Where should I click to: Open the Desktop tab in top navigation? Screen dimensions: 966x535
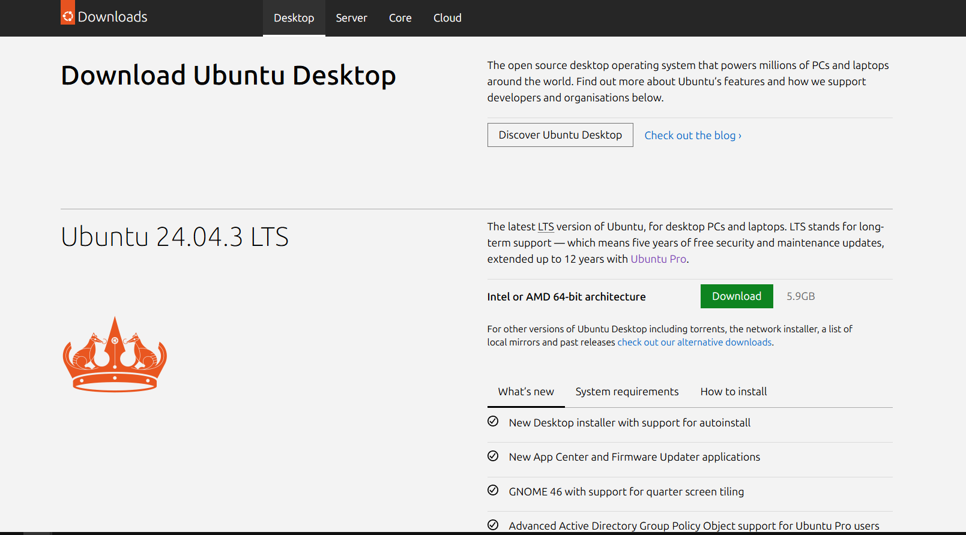(294, 18)
